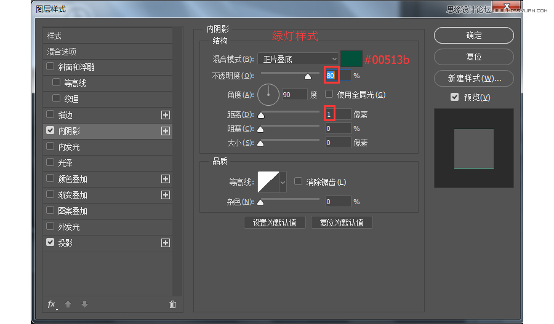Image resolution: width=554 pixels, height=324 pixels.
Task: Open 投影 settings row
Action: [x=107, y=243]
